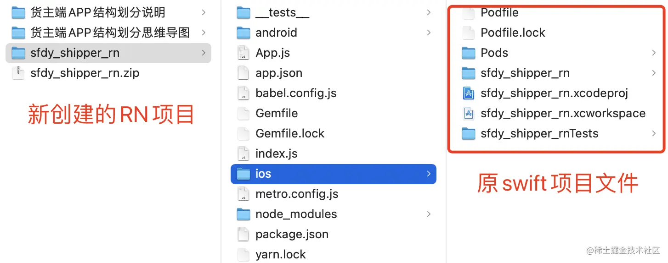Image resolution: width=668 pixels, height=263 pixels.
Task: Click the babel.config.js file icon
Action: click(x=243, y=93)
